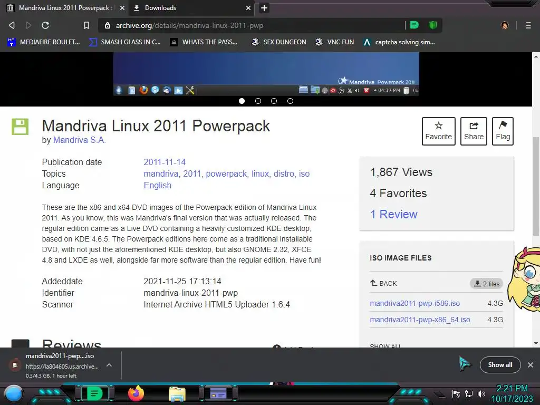Open the Mandriva S.A. creator link

79,140
